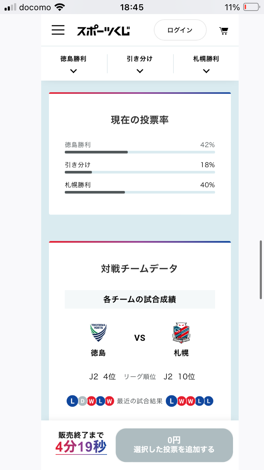Image resolution: width=264 pixels, height=470 pixels.
Task: Select the 各チームの試合成績 section tab
Action: tap(140, 299)
